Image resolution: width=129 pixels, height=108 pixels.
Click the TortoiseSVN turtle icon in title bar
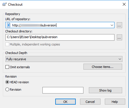point(4,5)
